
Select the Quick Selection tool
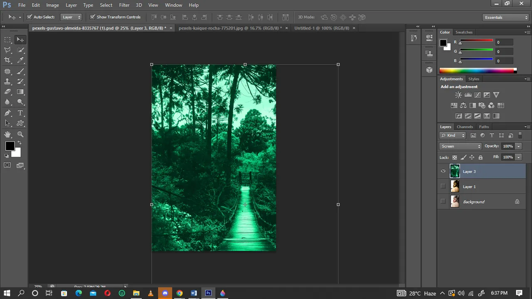point(20,50)
